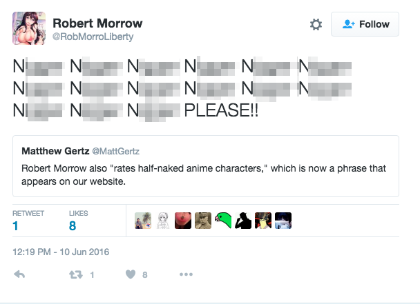Open the black silhouette liker avatar
The height and width of the screenshot is (304, 420).
243,221
